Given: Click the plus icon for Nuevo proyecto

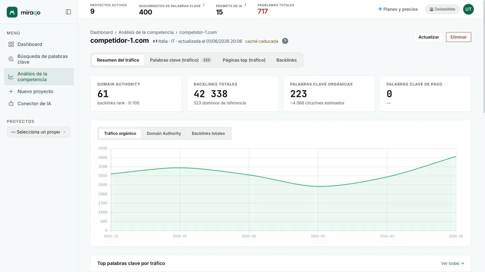Looking at the screenshot, I should (11, 92).
